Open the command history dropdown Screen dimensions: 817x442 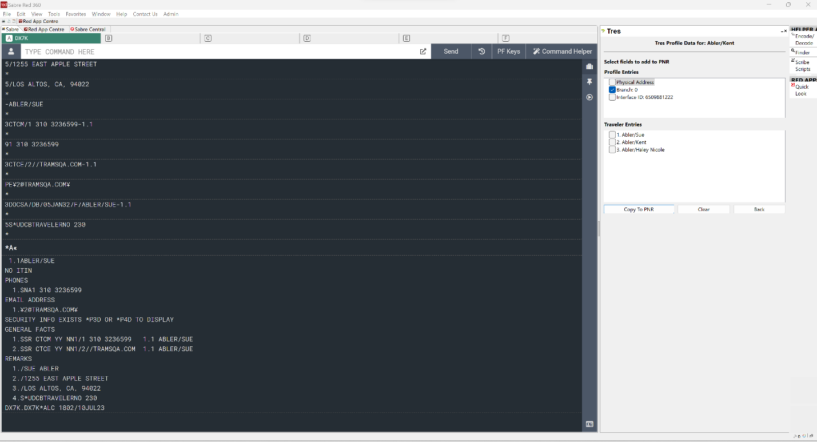click(481, 51)
